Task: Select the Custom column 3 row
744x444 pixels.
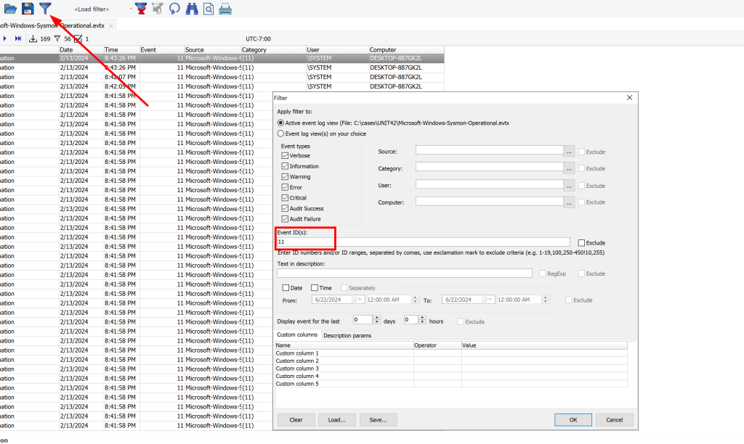Action: (451, 368)
